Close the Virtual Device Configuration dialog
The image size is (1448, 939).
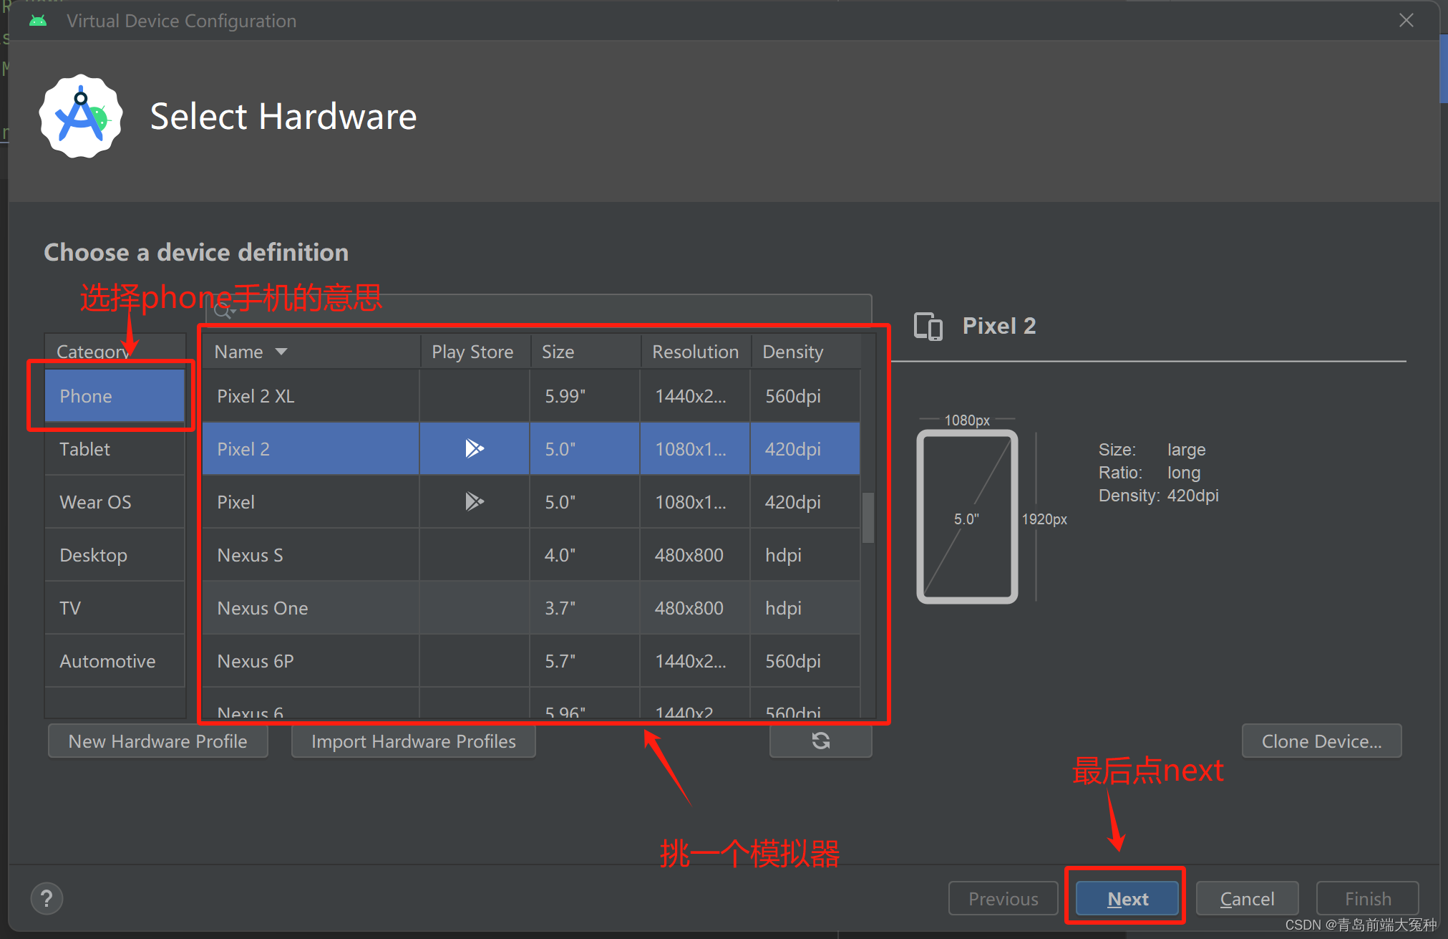tap(1406, 21)
